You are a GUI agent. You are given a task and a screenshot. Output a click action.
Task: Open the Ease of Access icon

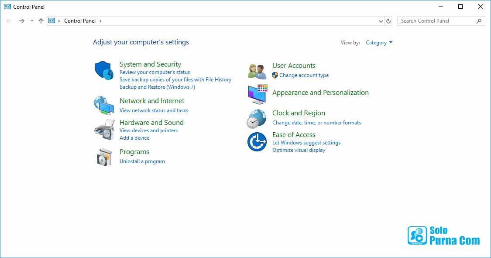coord(257,142)
